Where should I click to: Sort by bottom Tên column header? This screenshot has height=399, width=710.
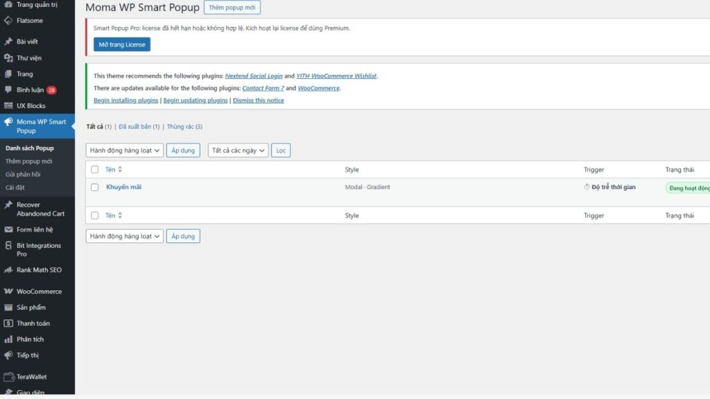point(110,215)
